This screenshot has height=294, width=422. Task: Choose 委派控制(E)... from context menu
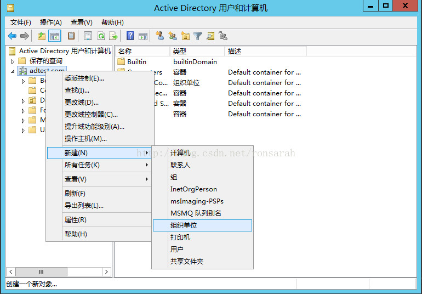(x=100, y=78)
